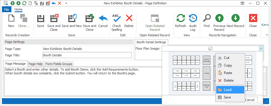Choose Paste from the context menu

coord(230,73)
